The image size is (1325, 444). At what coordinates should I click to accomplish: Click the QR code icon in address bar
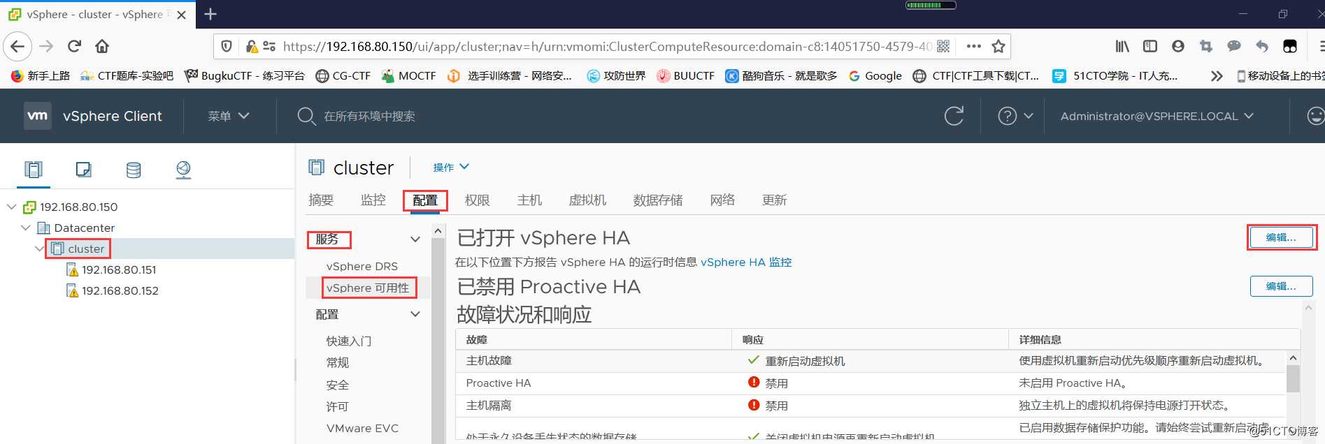click(943, 47)
